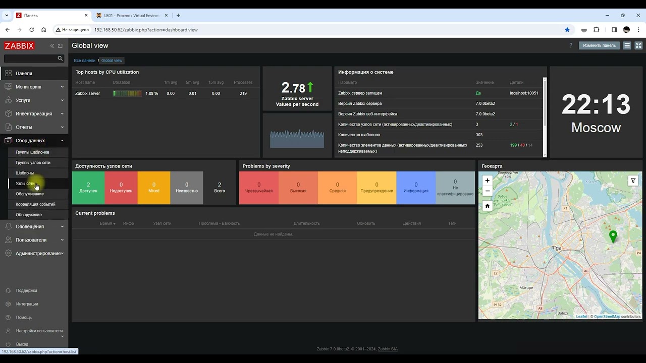Zoom in on the geomap

click(x=488, y=180)
